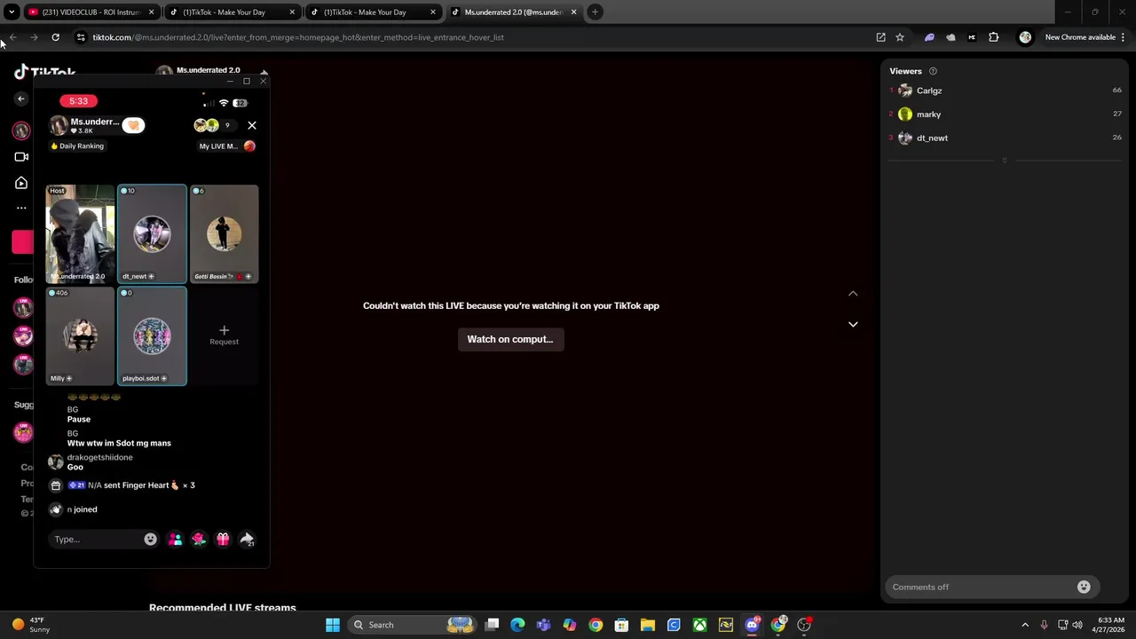Open the viewer count avatars showing 9
This screenshot has width=1136, height=639.
213,125
